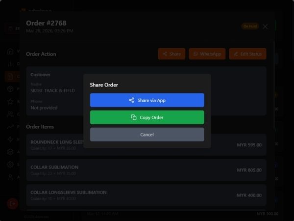Click the Not provided phone value
The height and width of the screenshot is (221, 294).
coord(44,108)
